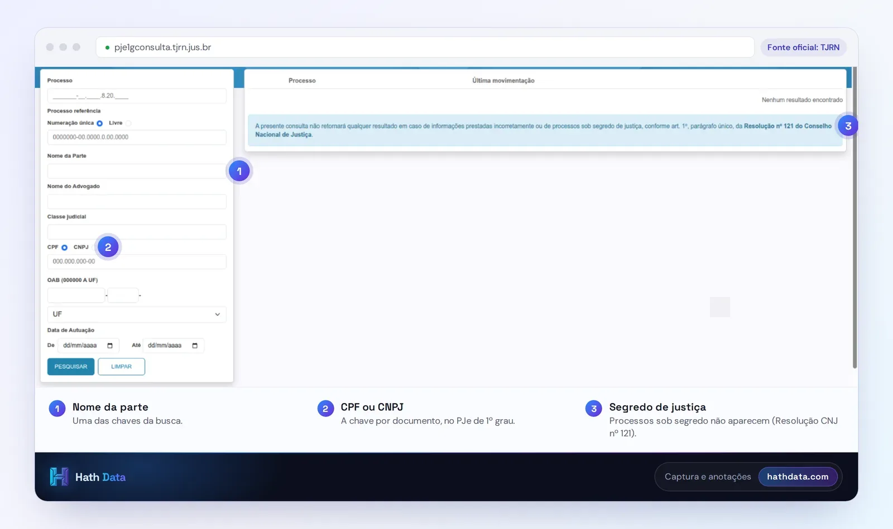This screenshot has height=529, width=893.
Task: Click the Última movimentação column header
Action: pos(503,81)
